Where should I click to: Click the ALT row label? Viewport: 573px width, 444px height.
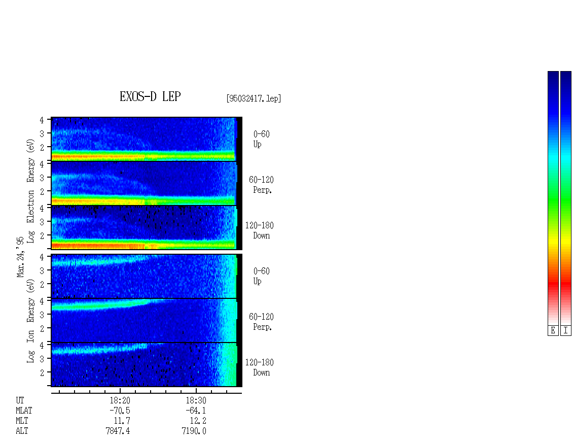click(22, 431)
